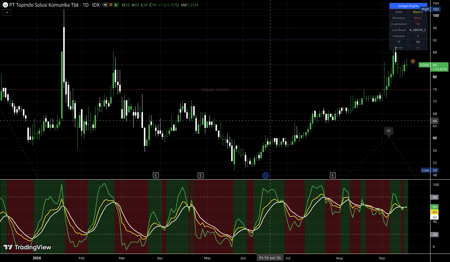Open the earnings E marker nearest Aug
Image resolution: width=450 pixels, height=262 pixels.
pos(333,175)
